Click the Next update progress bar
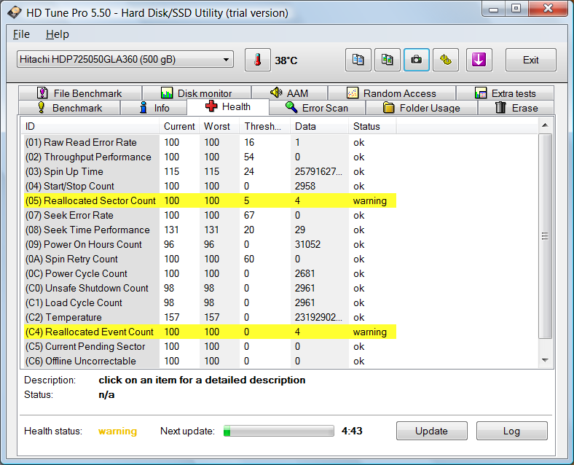 279,431
